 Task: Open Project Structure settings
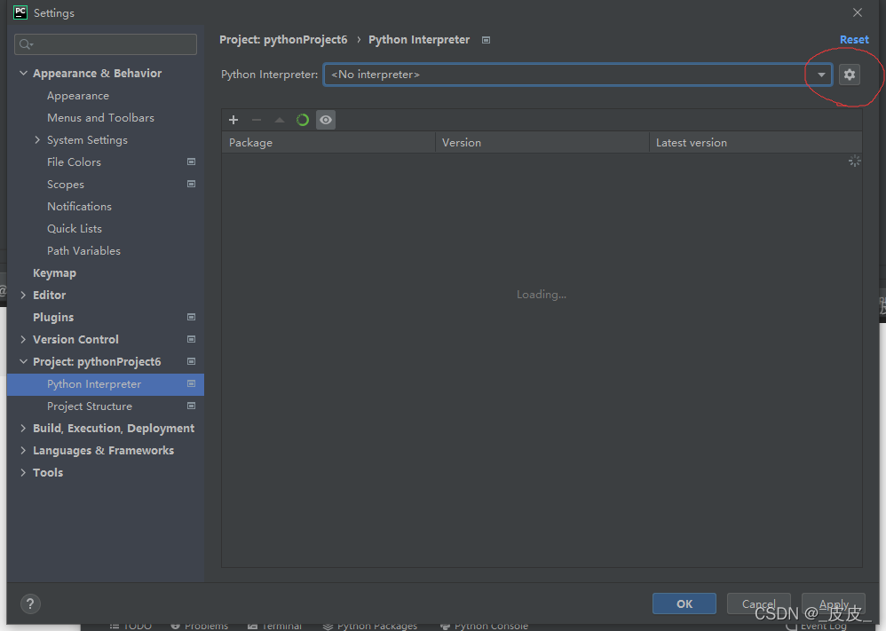point(90,406)
